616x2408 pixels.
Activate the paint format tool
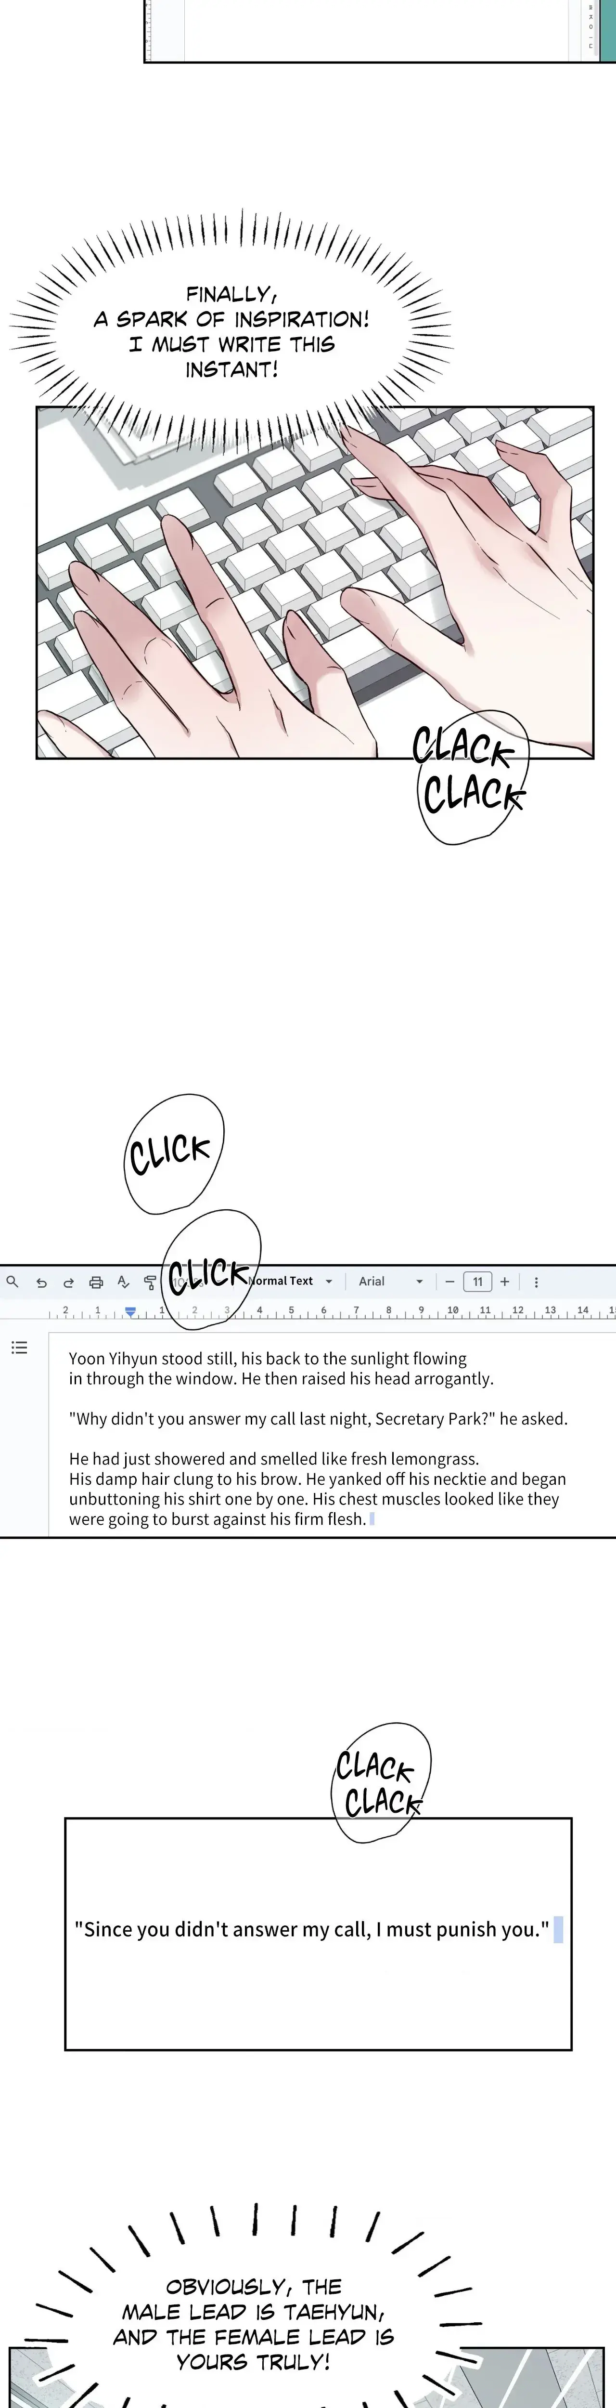[x=150, y=1282]
